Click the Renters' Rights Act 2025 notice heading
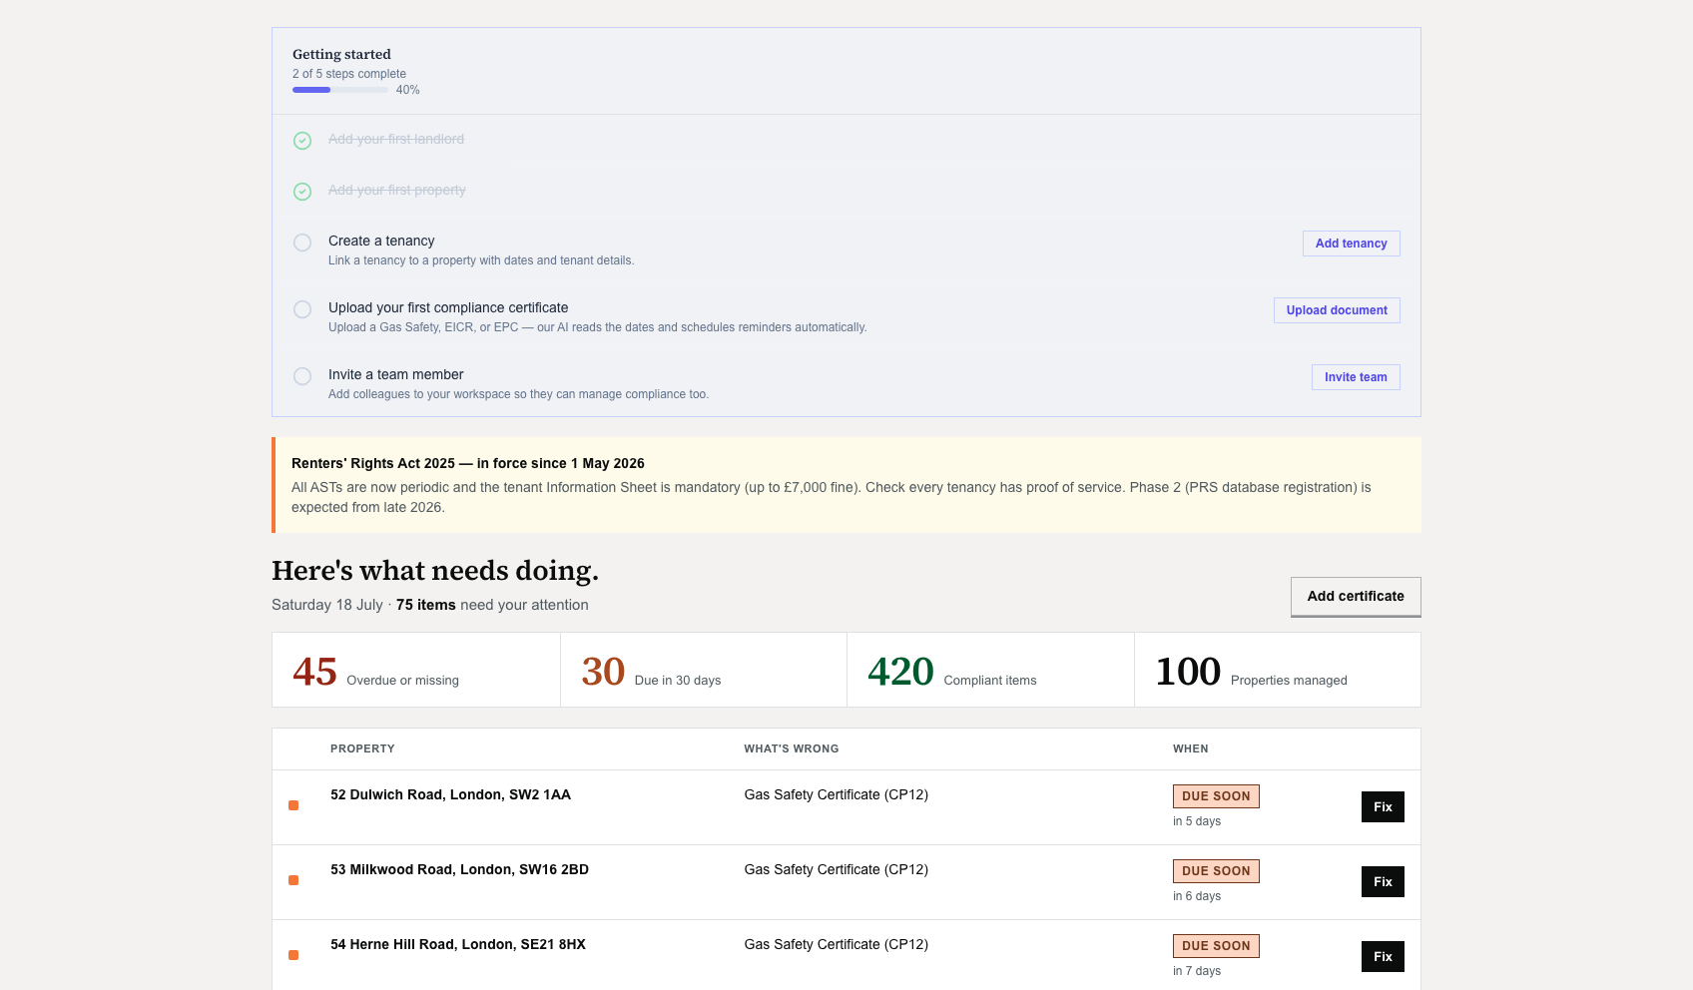 coord(468,463)
